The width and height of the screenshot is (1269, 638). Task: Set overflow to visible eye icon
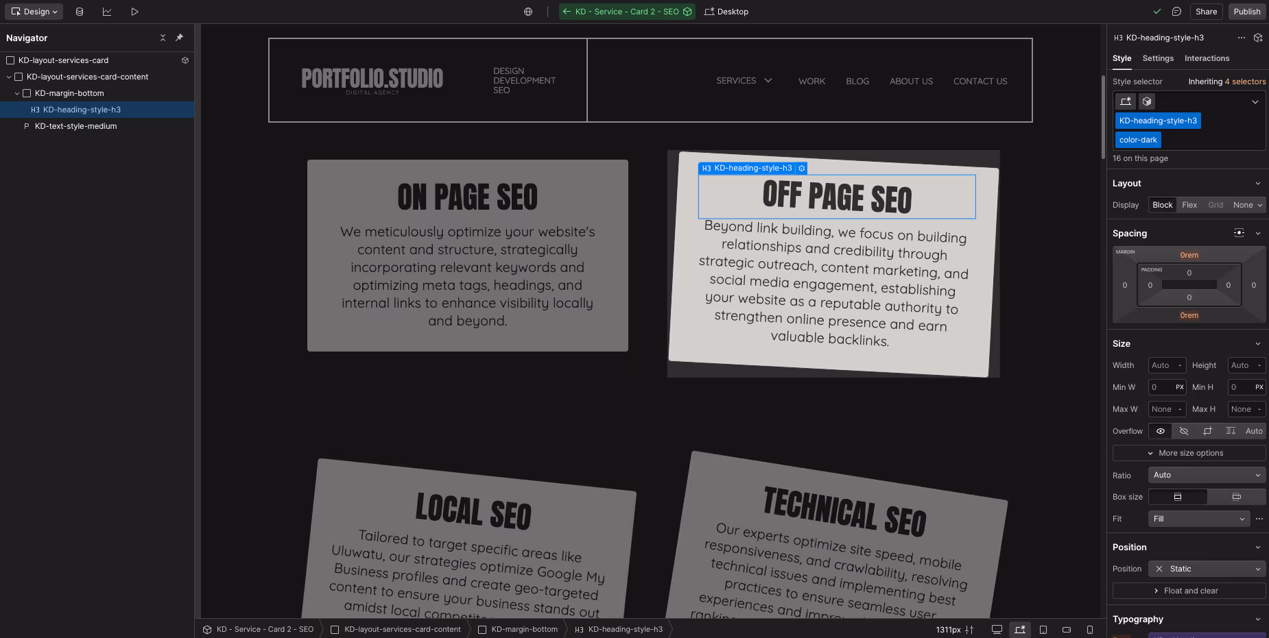[x=1161, y=431]
